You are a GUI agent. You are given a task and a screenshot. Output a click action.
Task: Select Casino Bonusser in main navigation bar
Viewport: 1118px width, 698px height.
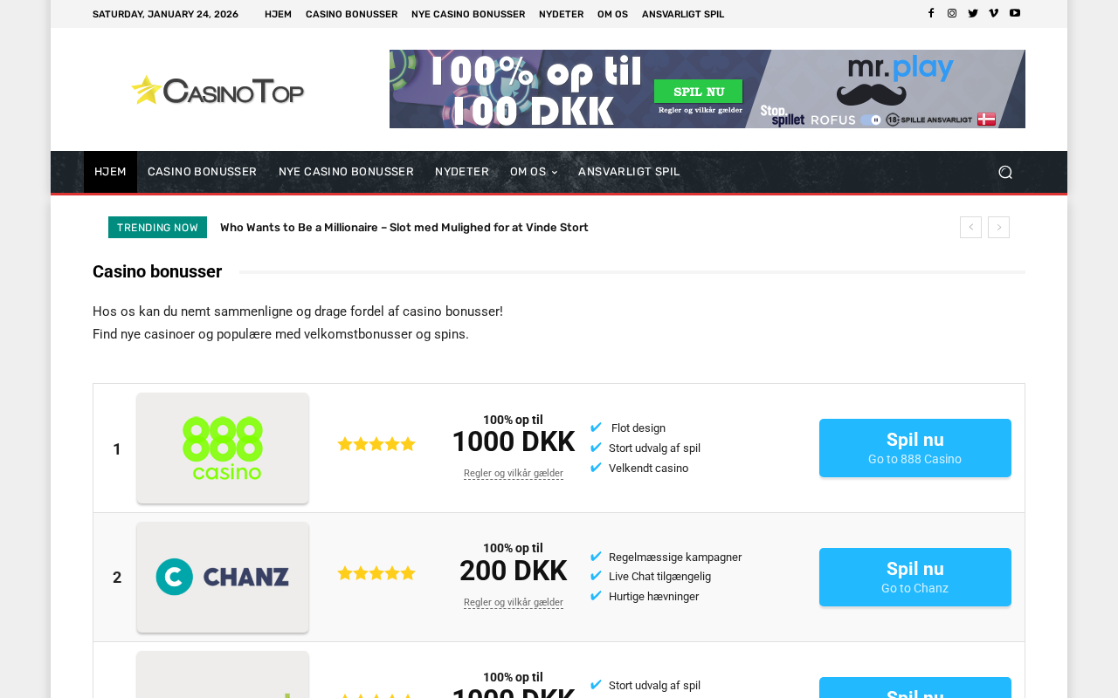tap(202, 172)
